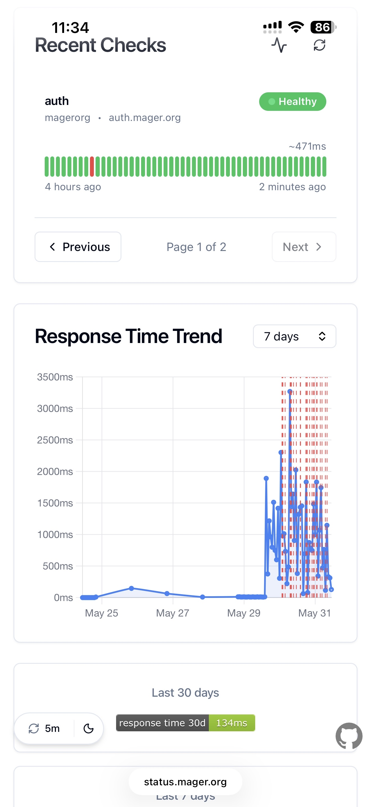Click the 5m auto-refresh interval control
The height and width of the screenshot is (807, 371).
coord(44,728)
